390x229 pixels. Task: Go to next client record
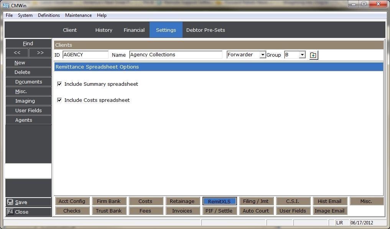click(40, 53)
